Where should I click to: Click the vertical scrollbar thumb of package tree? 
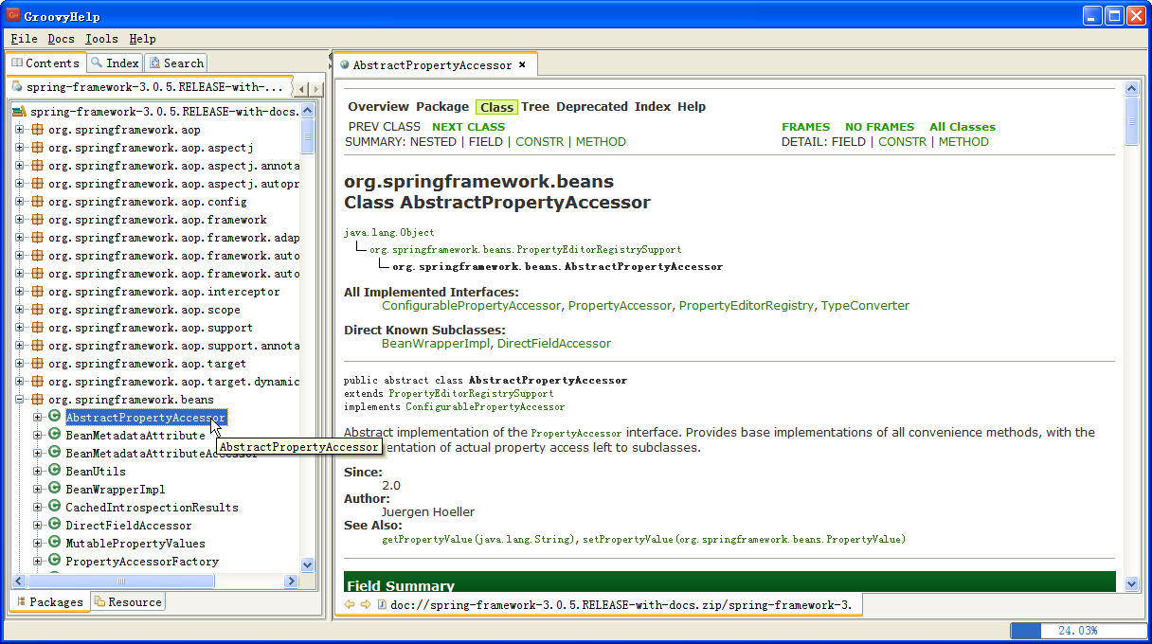click(x=307, y=136)
